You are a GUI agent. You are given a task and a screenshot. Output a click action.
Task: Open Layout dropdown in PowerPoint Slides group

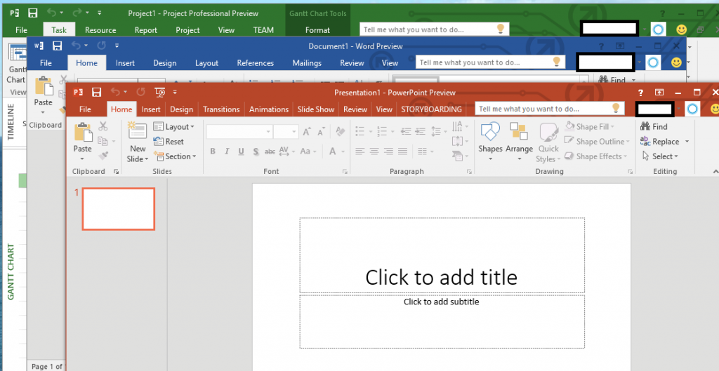pyautogui.click(x=173, y=126)
